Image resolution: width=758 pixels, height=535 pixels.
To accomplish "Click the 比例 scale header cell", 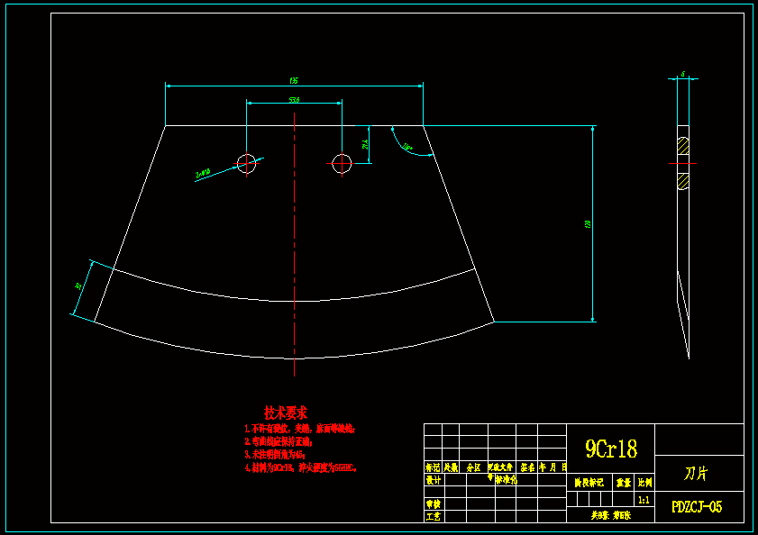I will 644,483.
